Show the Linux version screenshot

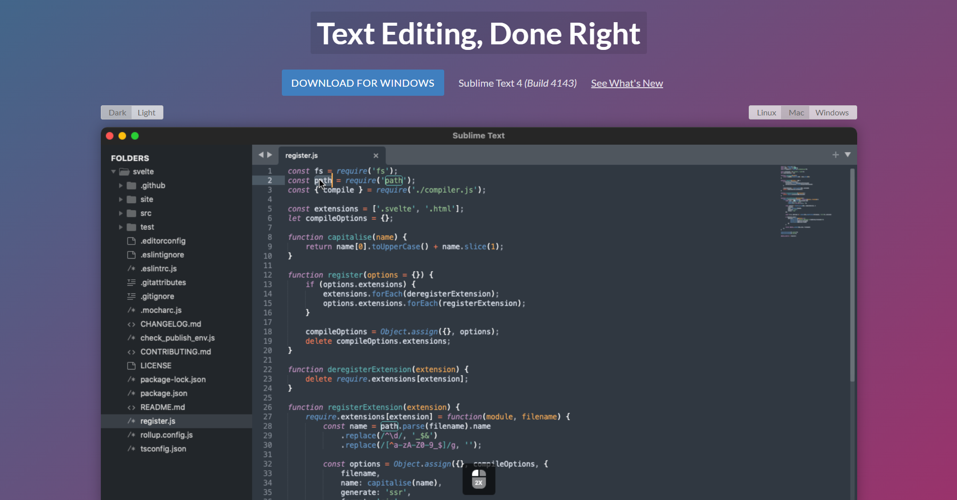(x=766, y=112)
